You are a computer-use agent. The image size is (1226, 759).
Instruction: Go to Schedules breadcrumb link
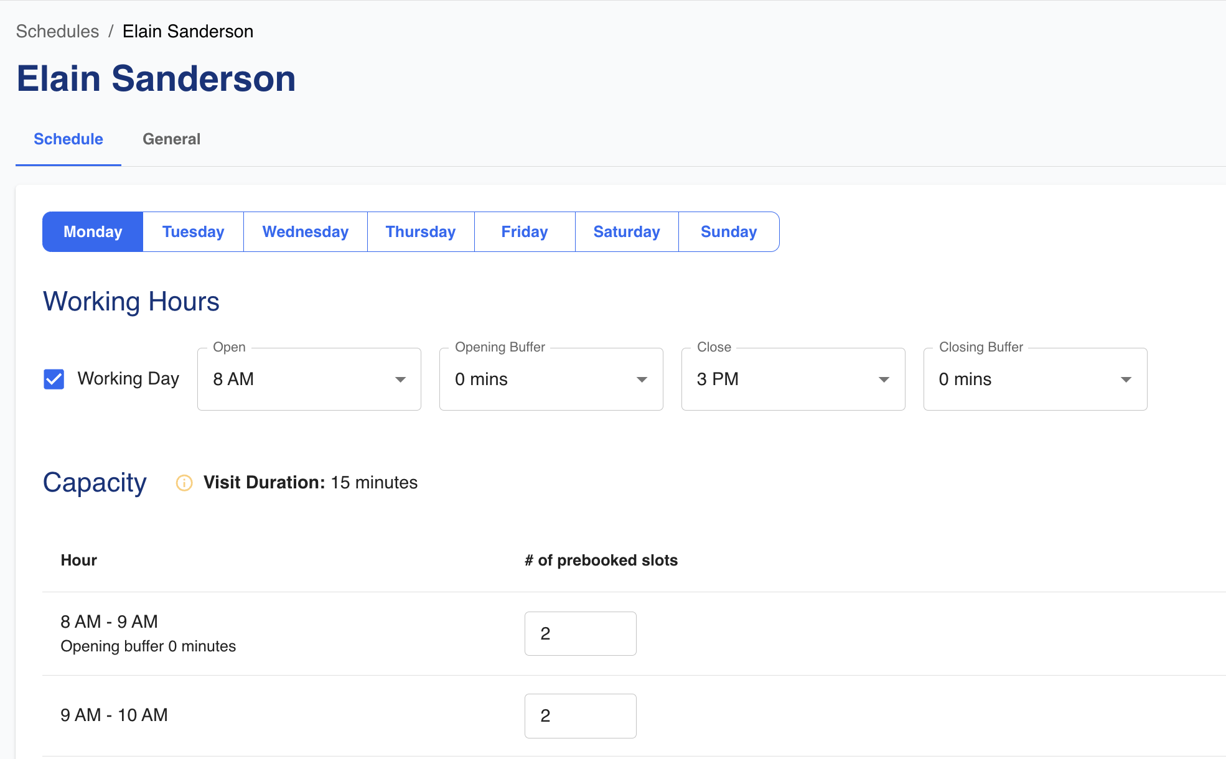pyautogui.click(x=57, y=31)
